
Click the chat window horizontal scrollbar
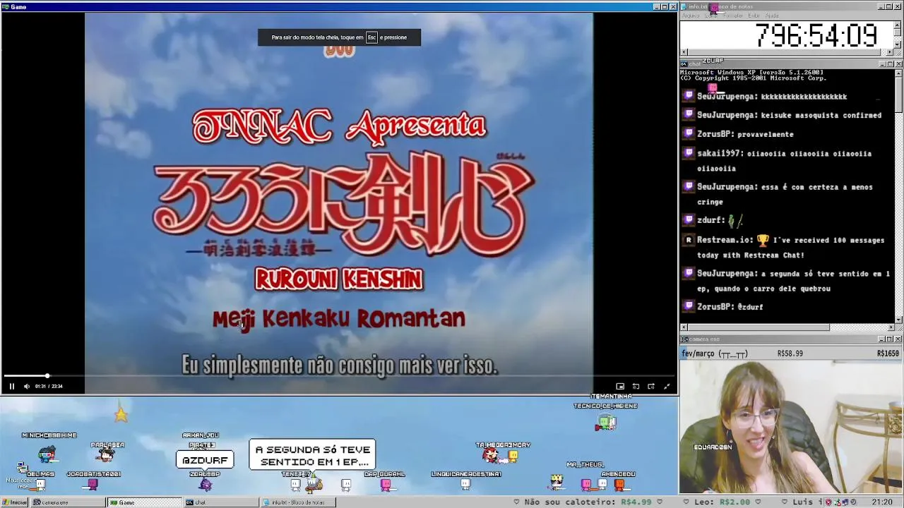787,327
